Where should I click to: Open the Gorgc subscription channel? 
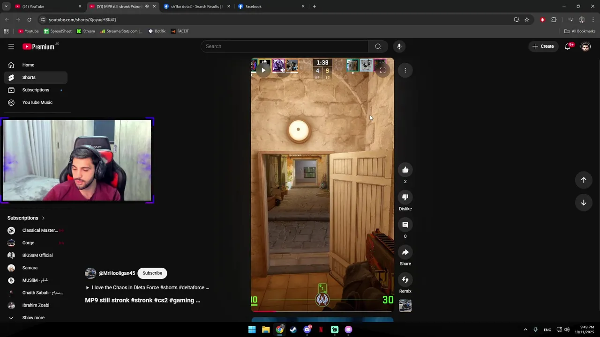pos(36,243)
